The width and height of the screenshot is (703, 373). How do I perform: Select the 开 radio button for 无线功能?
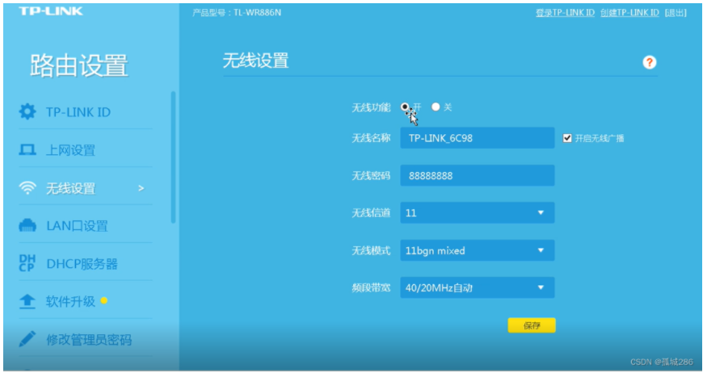click(405, 107)
